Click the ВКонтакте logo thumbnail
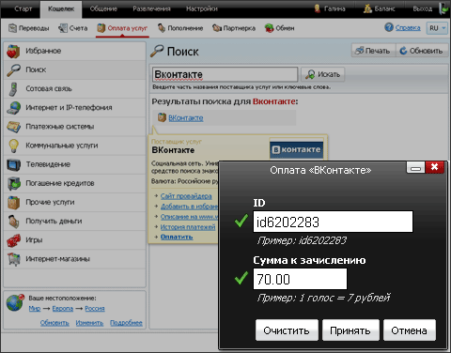Screen dimensions: 451x353 (x=296, y=149)
